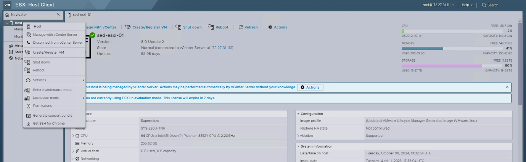Viewport: 526px width, 162px height.
Task: Collapse the Configuration section
Action: (298, 114)
